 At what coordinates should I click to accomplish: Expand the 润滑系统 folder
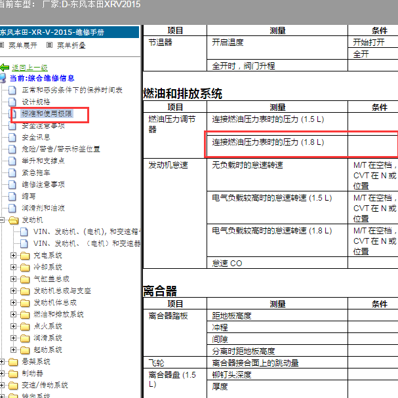pos(14,338)
